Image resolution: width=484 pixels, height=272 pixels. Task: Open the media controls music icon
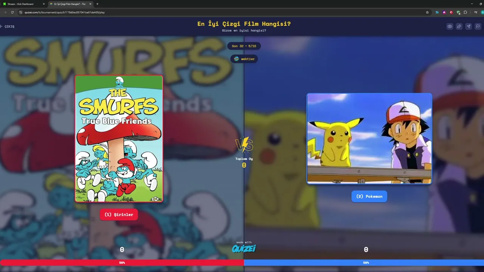[x=476, y=12]
